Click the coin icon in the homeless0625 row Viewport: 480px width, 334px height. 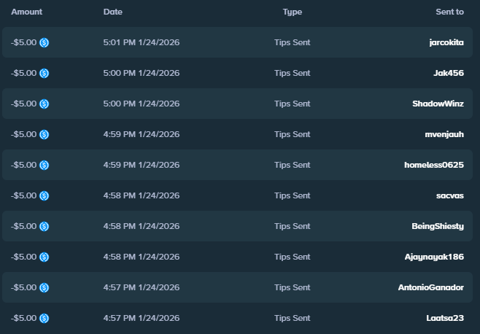click(x=44, y=165)
